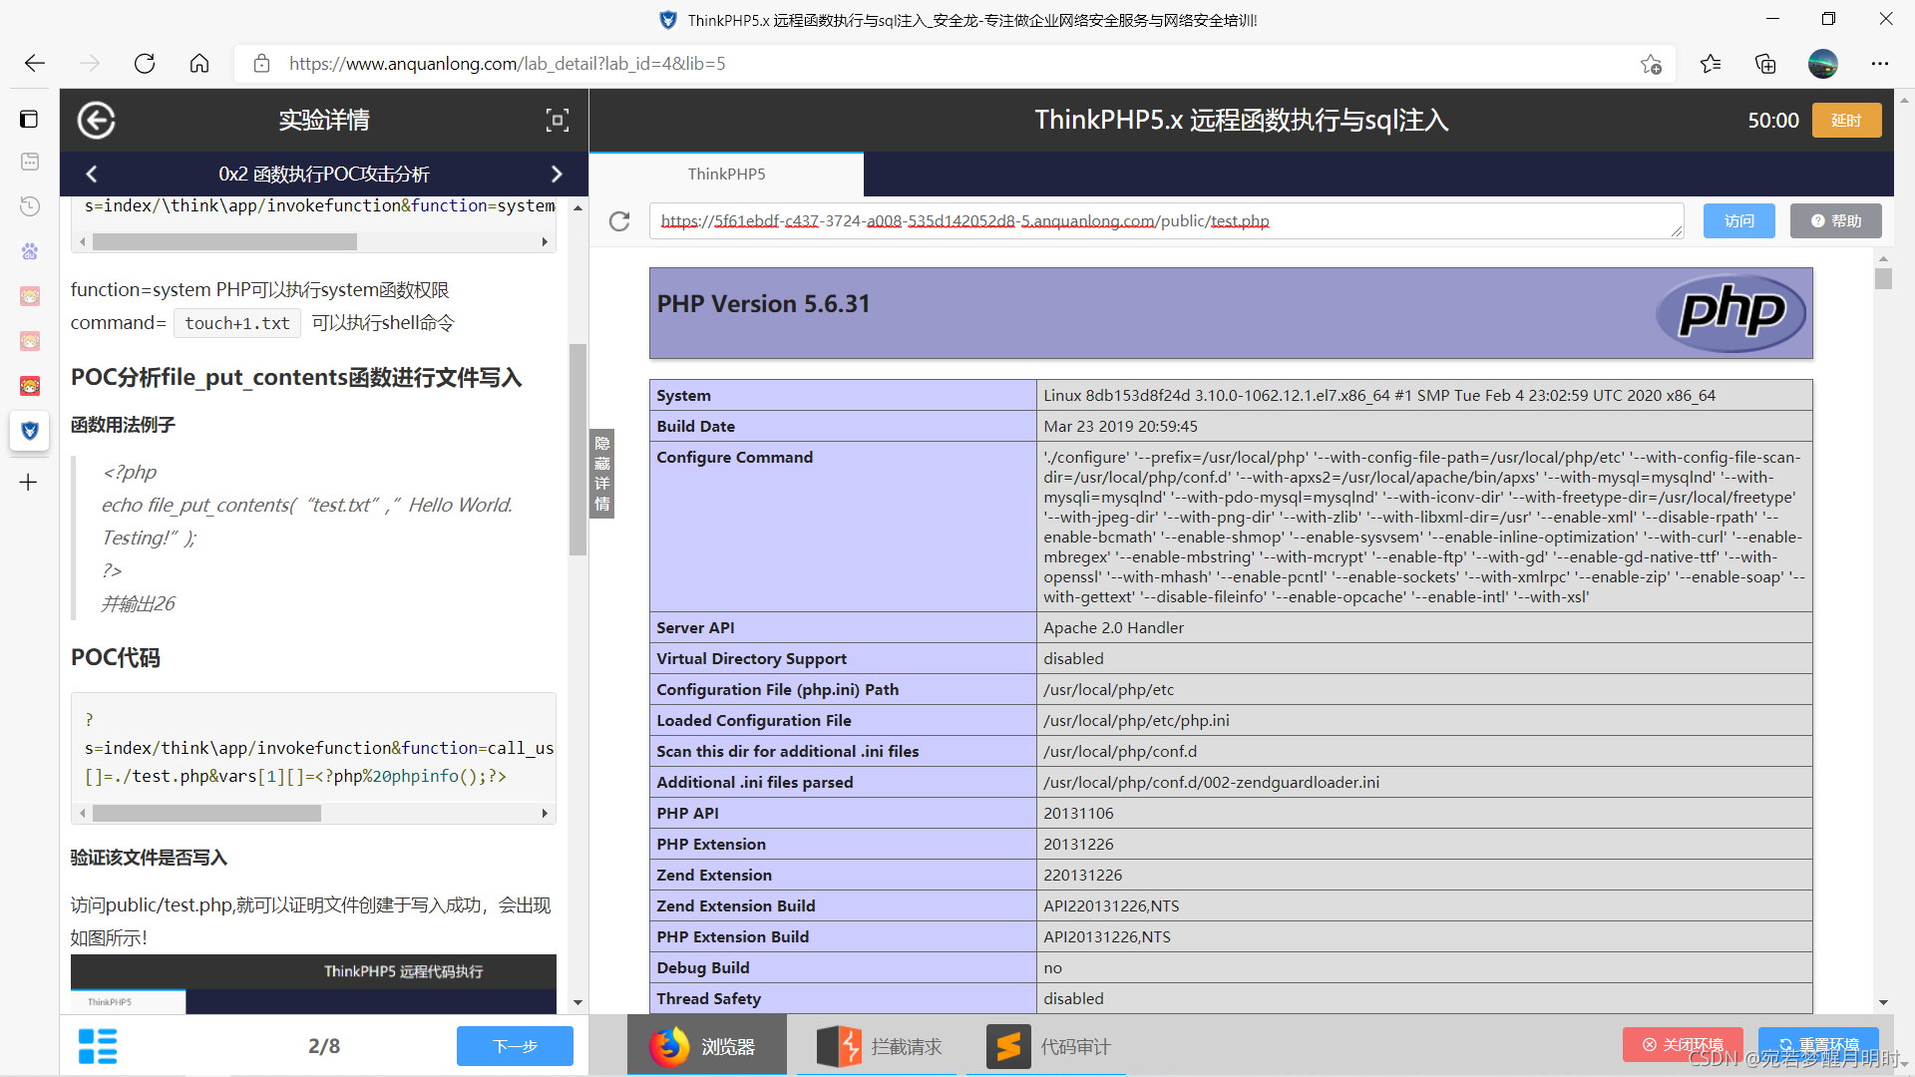The height and width of the screenshot is (1077, 1915).
Task: Click the 关闭环境 close environment button
Action: (1683, 1044)
